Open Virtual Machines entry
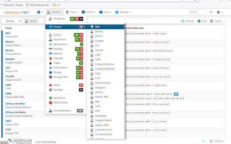The height and width of the screenshot is (144, 231). point(66,111)
